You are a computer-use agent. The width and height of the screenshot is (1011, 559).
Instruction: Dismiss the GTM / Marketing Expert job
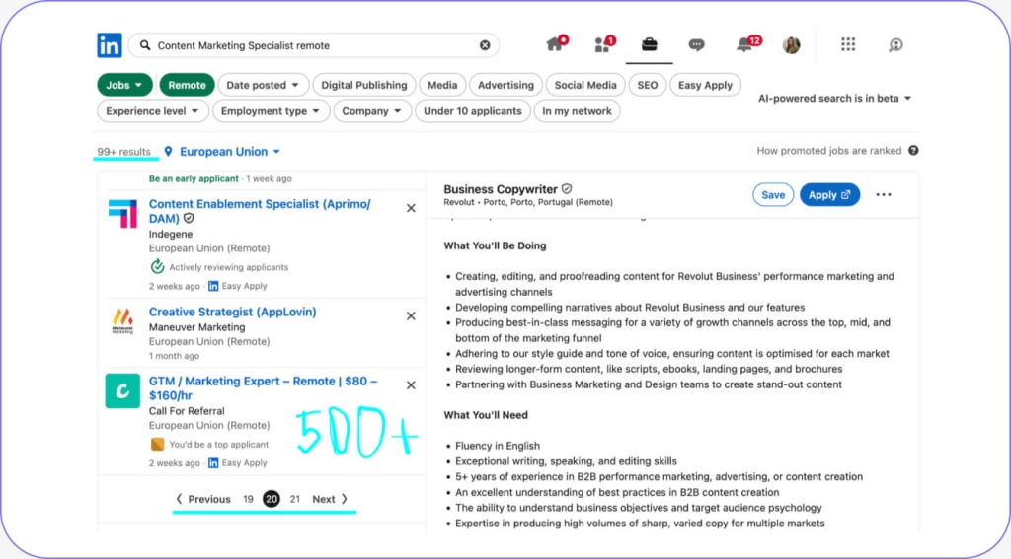411,385
